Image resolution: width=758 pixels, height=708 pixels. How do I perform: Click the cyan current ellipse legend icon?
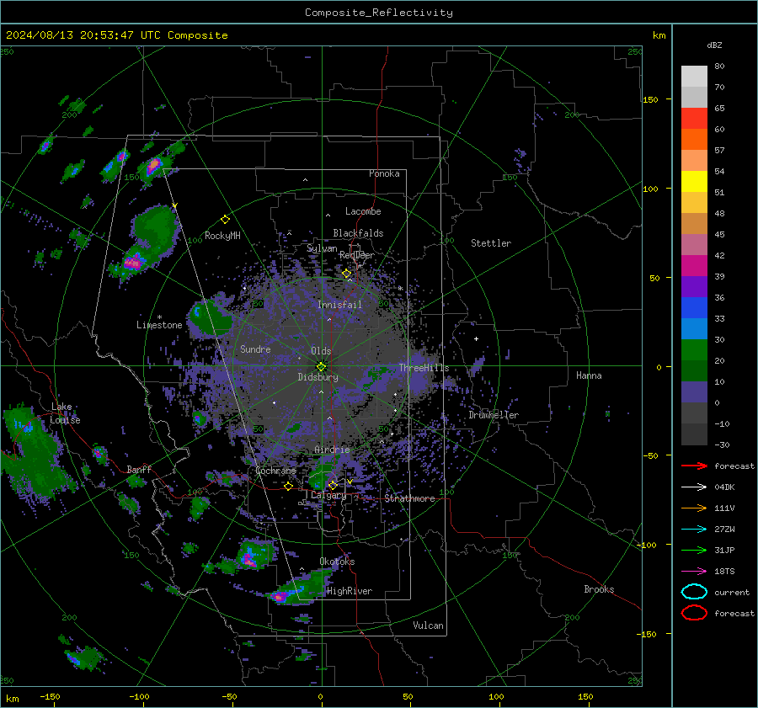tap(694, 592)
